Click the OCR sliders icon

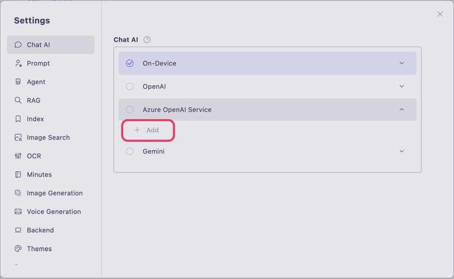(18, 156)
